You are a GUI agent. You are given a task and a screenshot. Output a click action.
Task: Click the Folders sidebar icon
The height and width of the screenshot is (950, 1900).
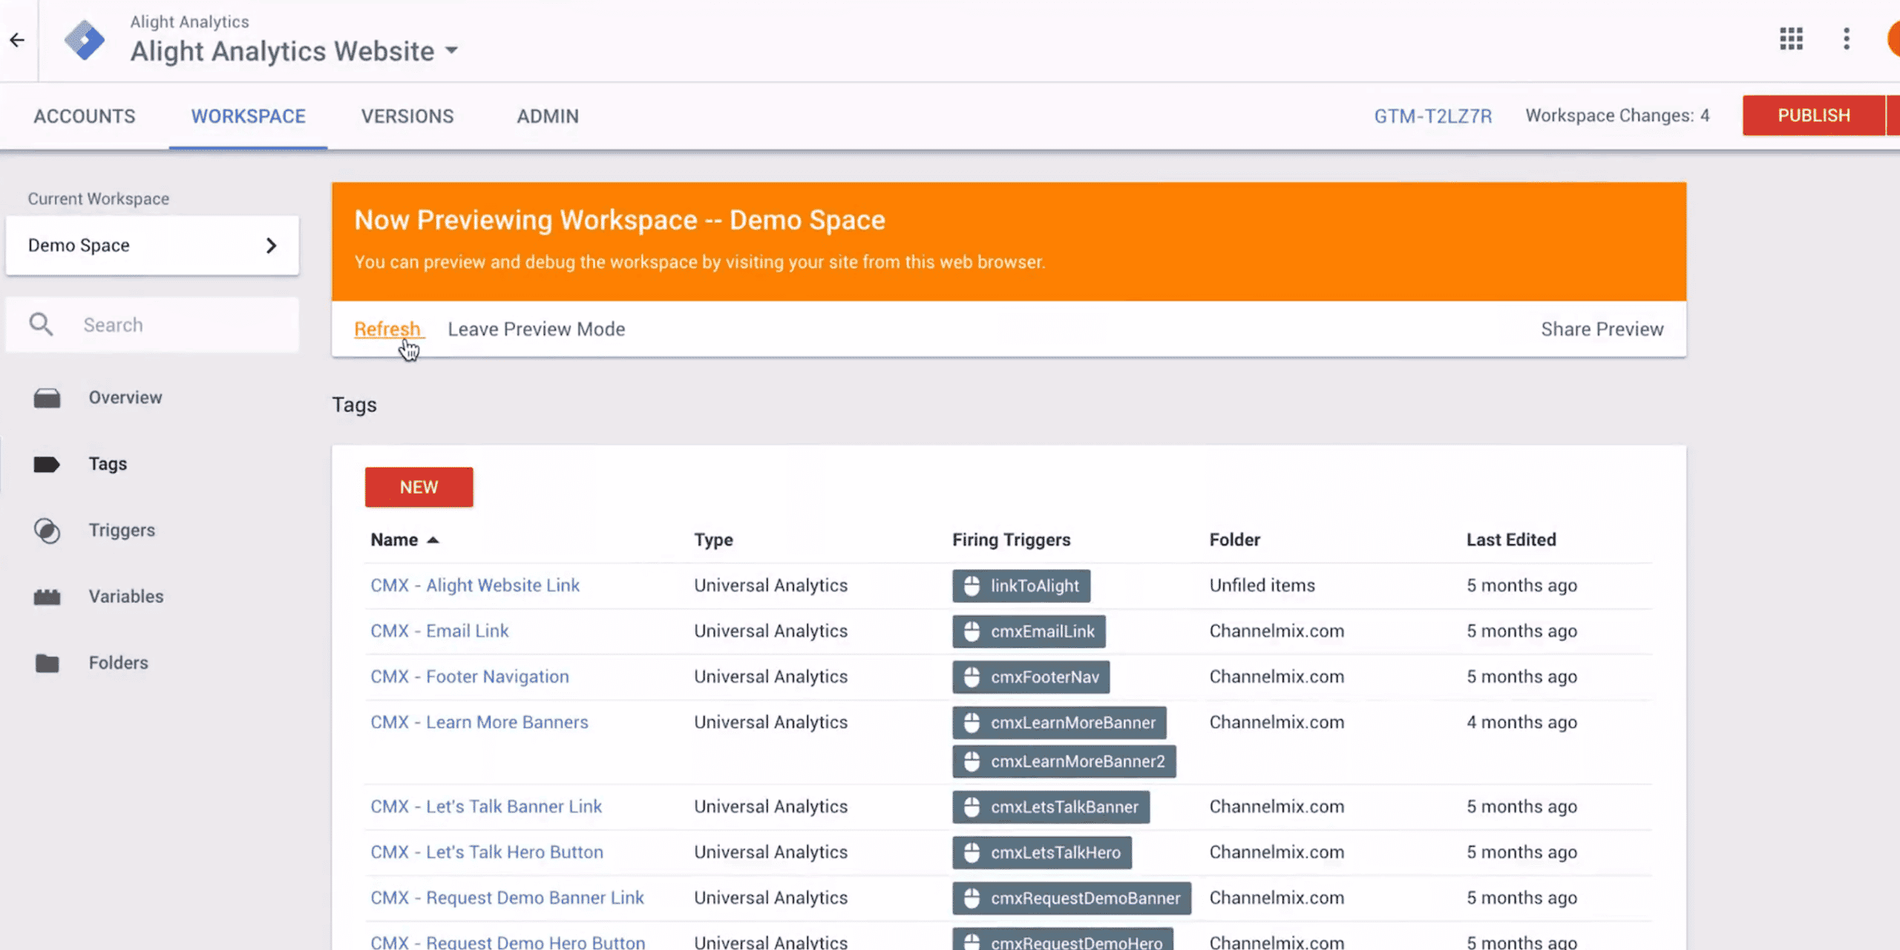(x=47, y=663)
